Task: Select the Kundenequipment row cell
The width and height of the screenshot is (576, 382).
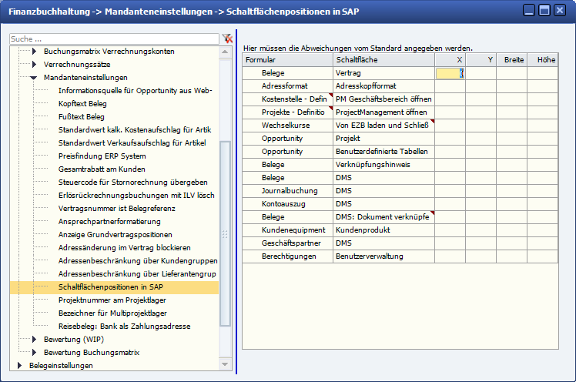Action: [288, 230]
